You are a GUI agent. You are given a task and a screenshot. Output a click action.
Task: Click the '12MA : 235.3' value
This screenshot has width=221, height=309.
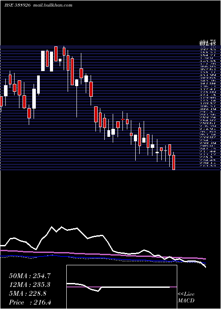click(29, 285)
